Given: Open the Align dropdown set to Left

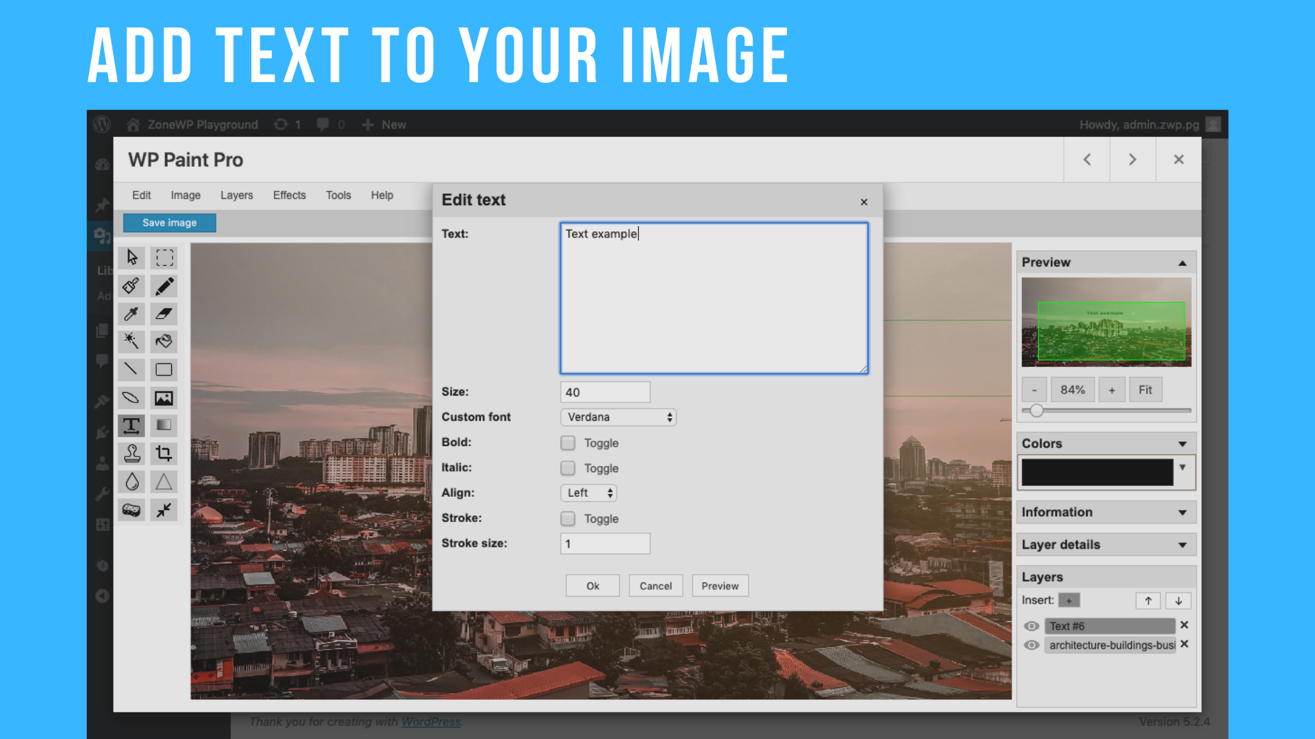Looking at the screenshot, I should 589,493.
